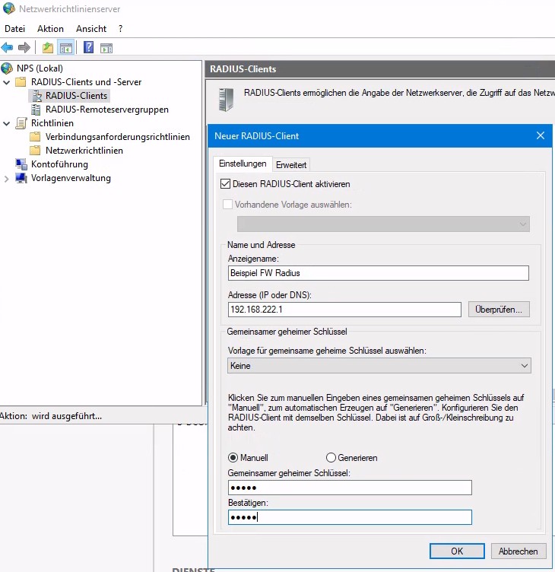Switch to the Erweitert tab
Image resolution: width=555 pixels, height=572 pixels.
pos(291,165)
